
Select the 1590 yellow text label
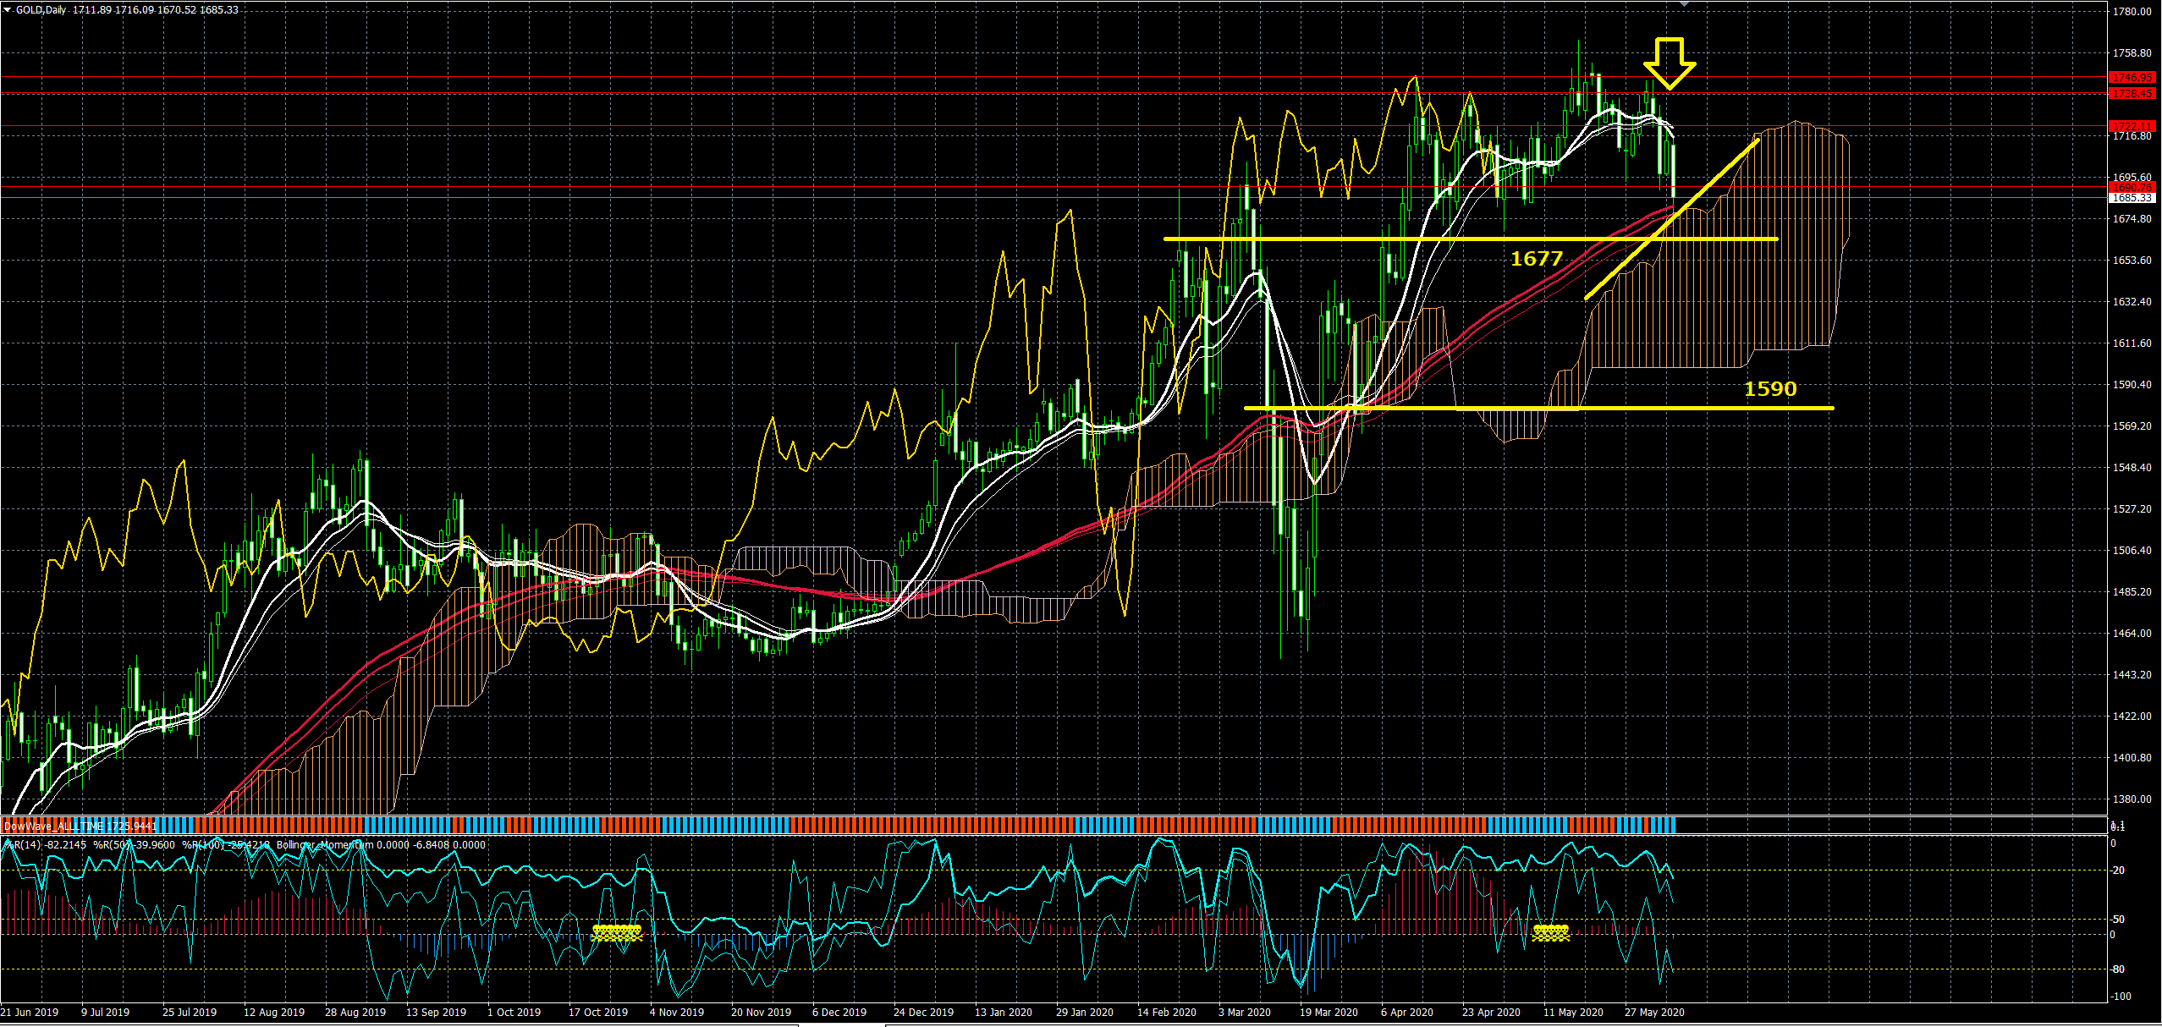tap(1770, 389)
